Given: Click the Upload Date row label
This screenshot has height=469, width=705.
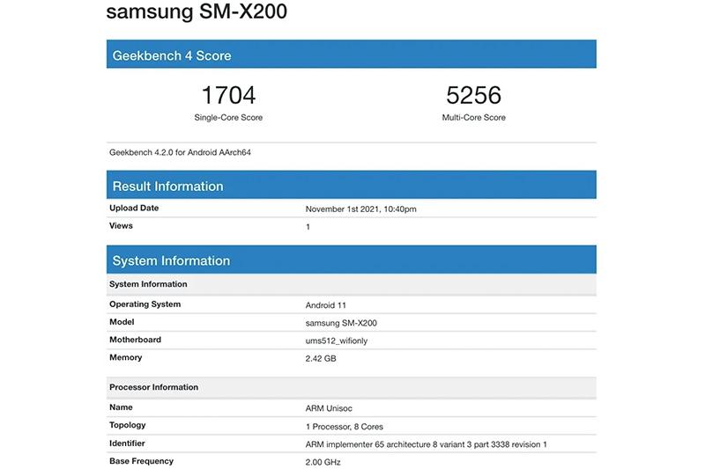Looking at the screenshot, I should coord(134,209).
